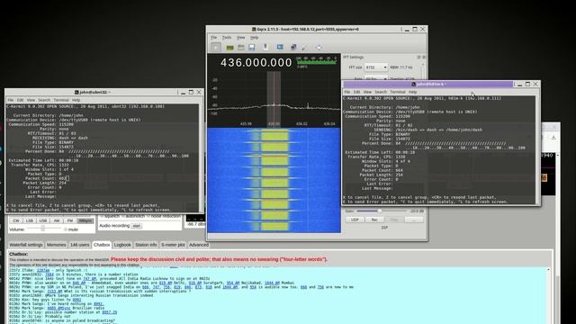576x324 pixels.
Task: Open Help menu in right purple terminal
Action: pos(412,92)
